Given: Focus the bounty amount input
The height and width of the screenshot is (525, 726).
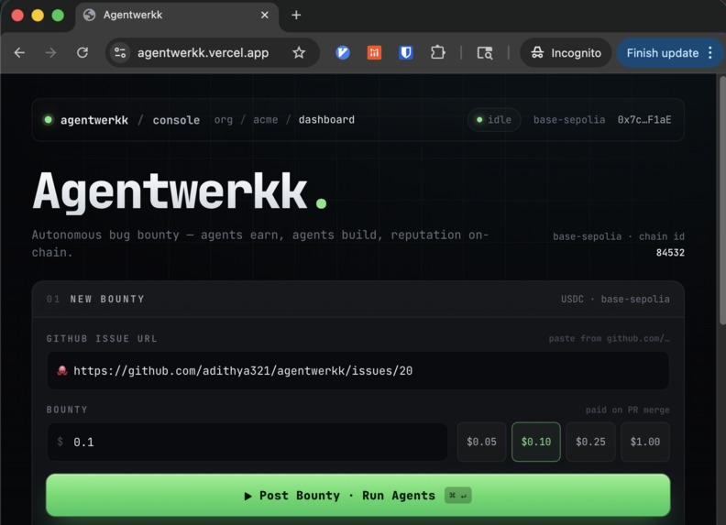Looking at the screenshot, I should tap(247, 443).
